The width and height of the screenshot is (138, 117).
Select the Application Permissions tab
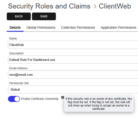118,28
